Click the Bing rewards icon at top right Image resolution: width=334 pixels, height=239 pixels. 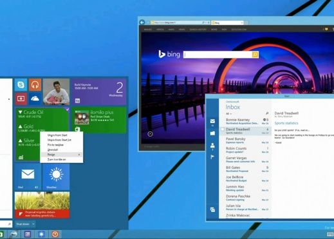click(x=326, y=29)
